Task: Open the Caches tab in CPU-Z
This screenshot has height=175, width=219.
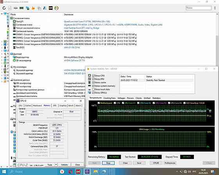Action: pos(28,105)
